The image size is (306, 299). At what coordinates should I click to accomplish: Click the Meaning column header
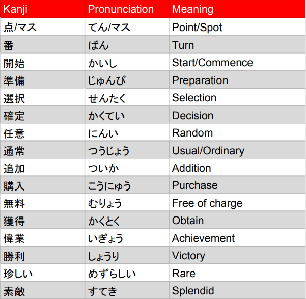tap(192, 9)
